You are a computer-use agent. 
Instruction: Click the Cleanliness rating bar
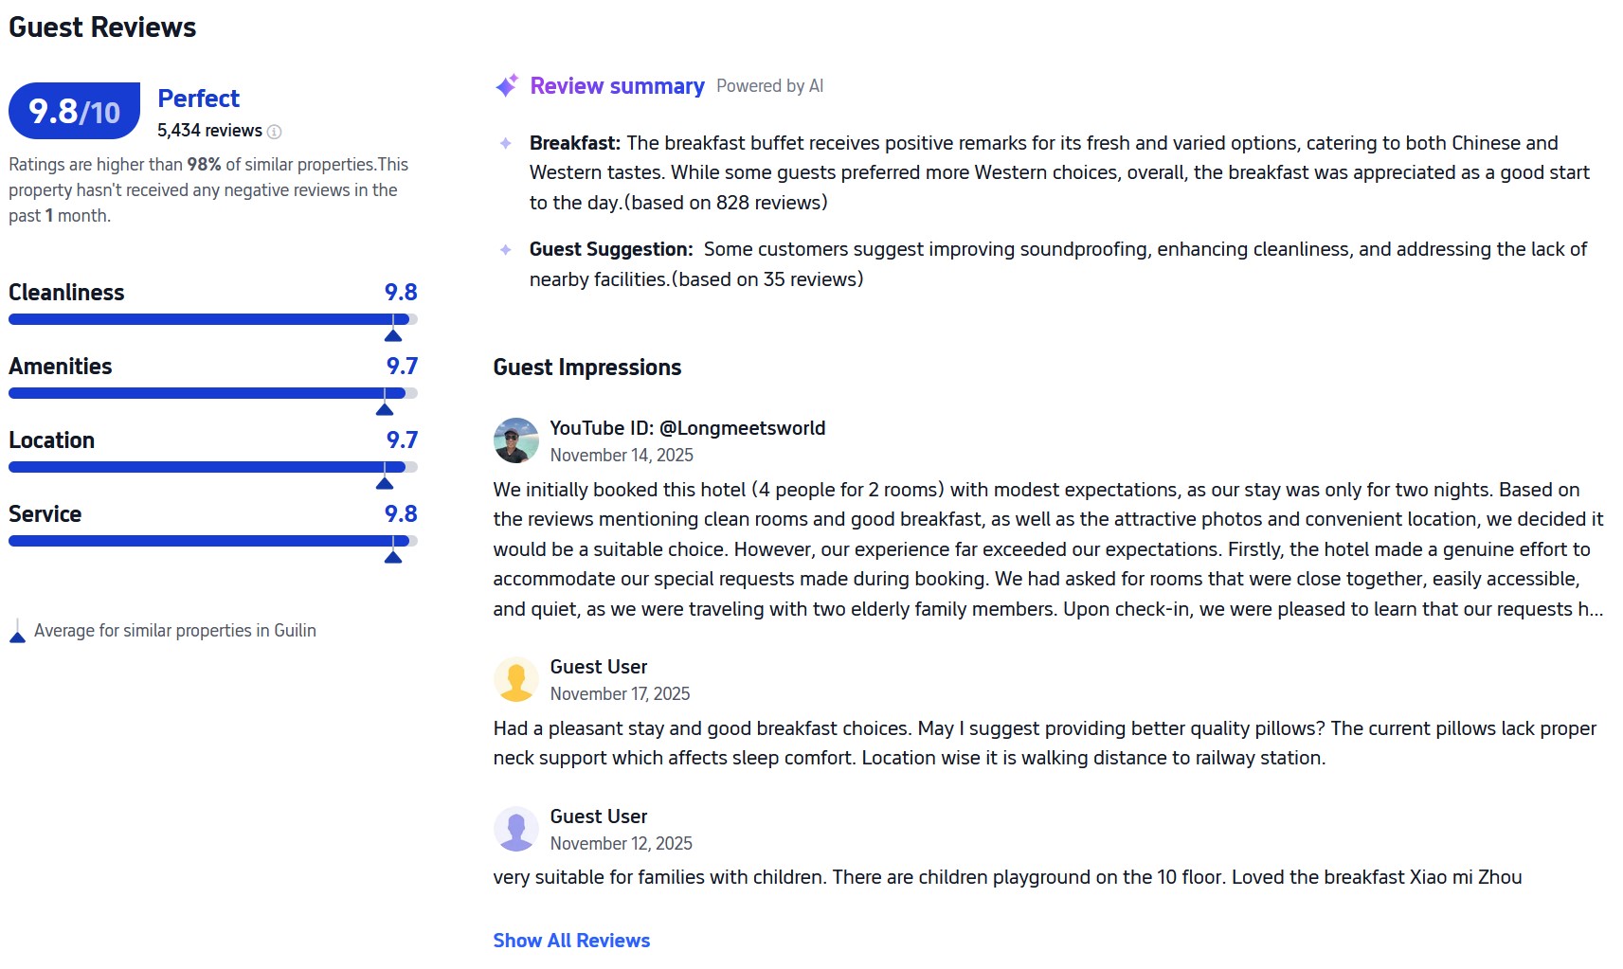point(212,319)
